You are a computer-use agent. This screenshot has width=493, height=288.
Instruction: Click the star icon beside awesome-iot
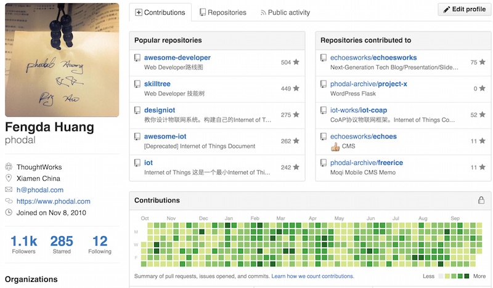coord(296,141)
